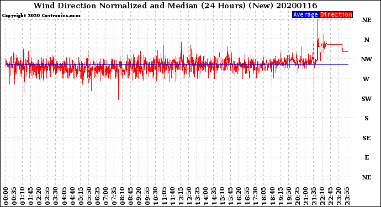Click the 21:00 time axis label
This screenshot has height=207, width=381.
tap(305, 196)
